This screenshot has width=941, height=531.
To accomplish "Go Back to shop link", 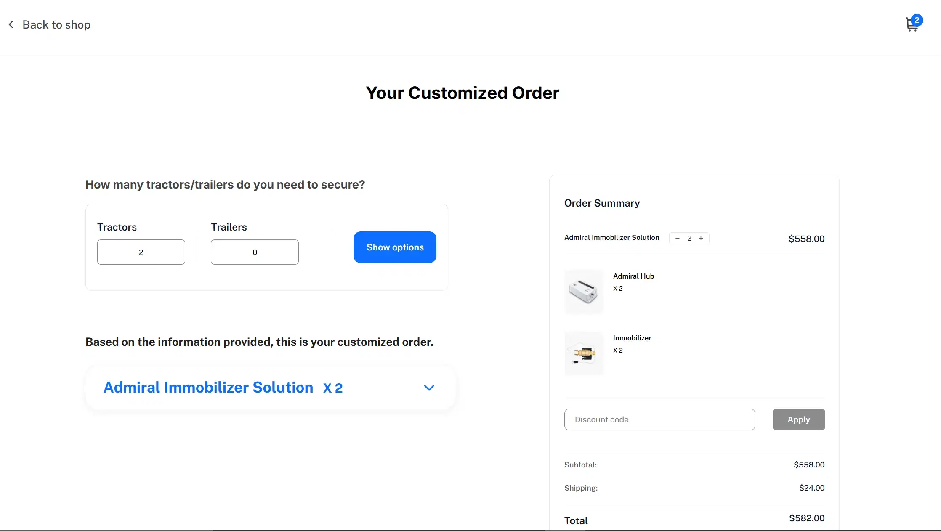I will point(56,25).
